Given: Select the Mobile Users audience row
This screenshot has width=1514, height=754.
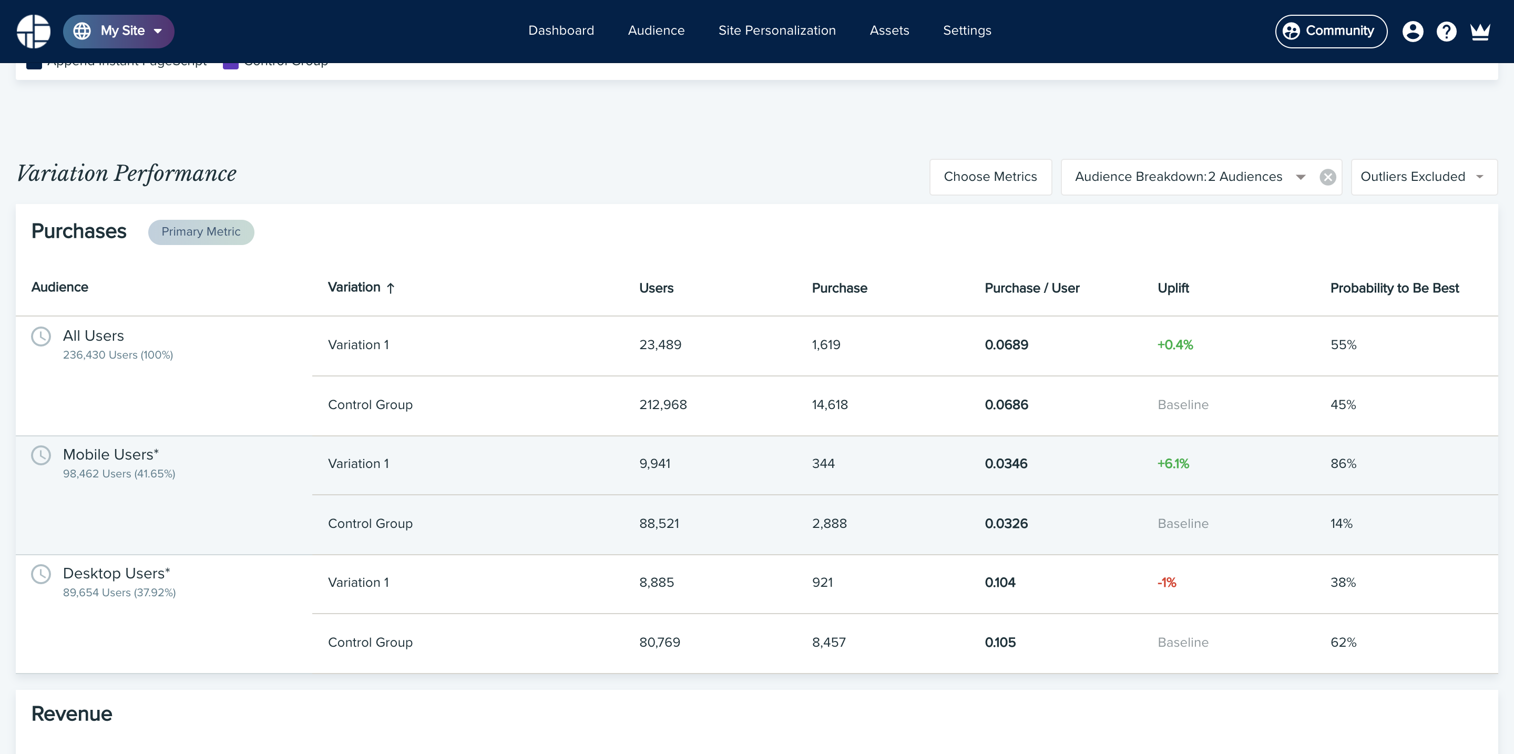Looking at the screenshot, I should (x=110, y=455).
